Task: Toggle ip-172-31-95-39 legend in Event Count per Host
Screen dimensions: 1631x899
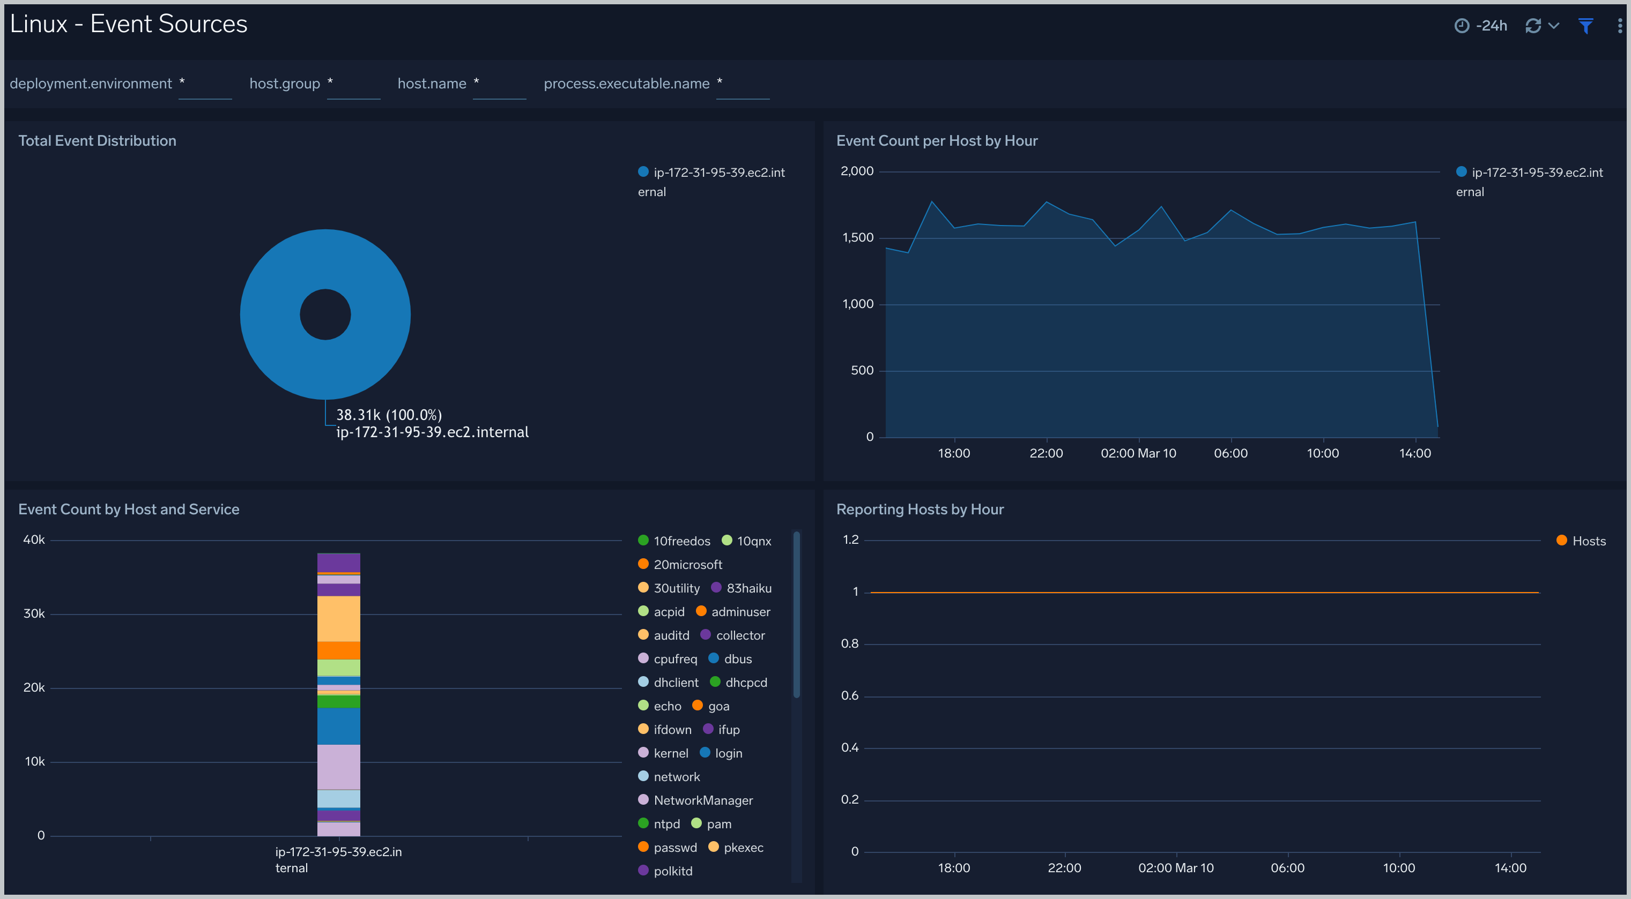Action: [1529, 182]
